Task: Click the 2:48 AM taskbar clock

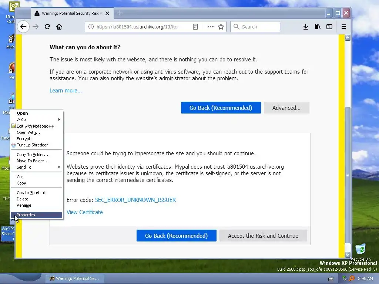Action: pos(365,278)
